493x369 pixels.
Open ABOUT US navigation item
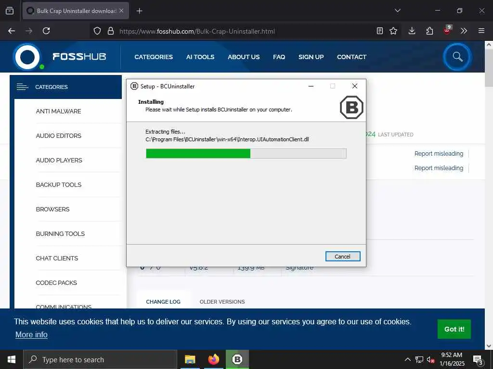tap(244, 57)
